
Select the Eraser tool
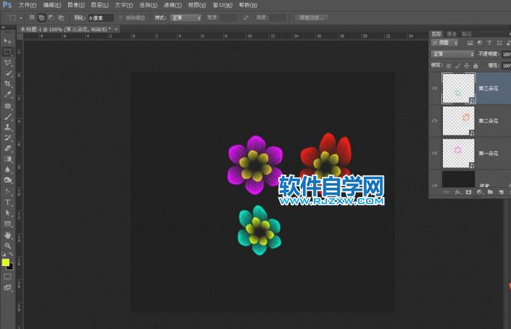(x=7, y=149)
